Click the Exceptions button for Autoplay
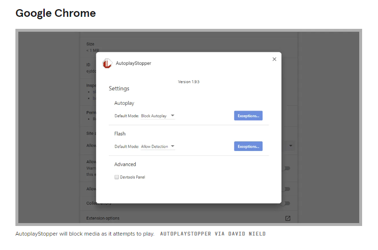Viewport: 378px width, 250px height. (248, 116)
